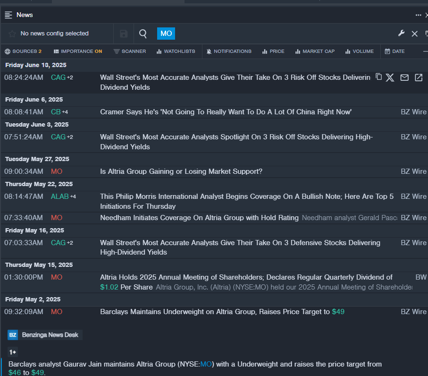
Task: Click the CB ticker at 08:08:41AM
Action: (56, 112)
